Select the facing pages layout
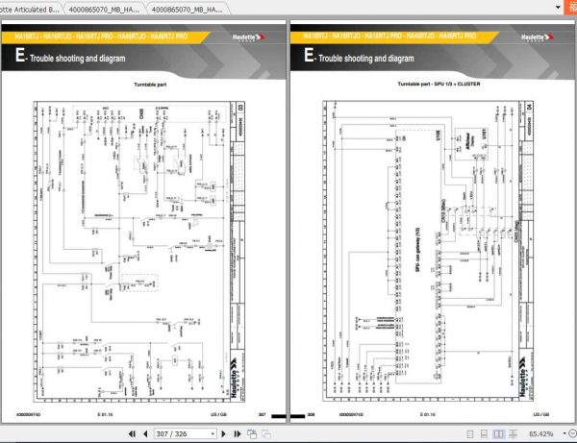Image resolution: width=577 pixels, height=443 pixels. coord(498,434)
